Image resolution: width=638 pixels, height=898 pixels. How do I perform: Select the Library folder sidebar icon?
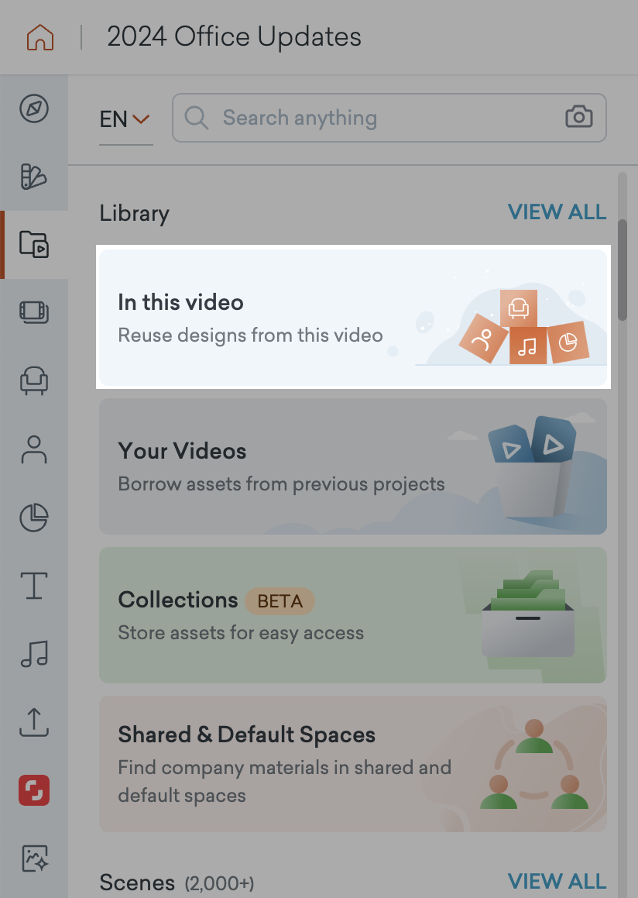coord(34,245)
